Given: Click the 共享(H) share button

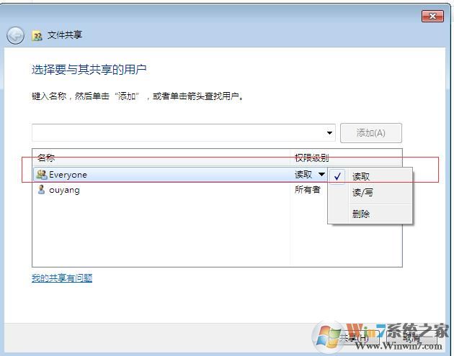Looking at the screenshot, I should [x=354, y=337].
